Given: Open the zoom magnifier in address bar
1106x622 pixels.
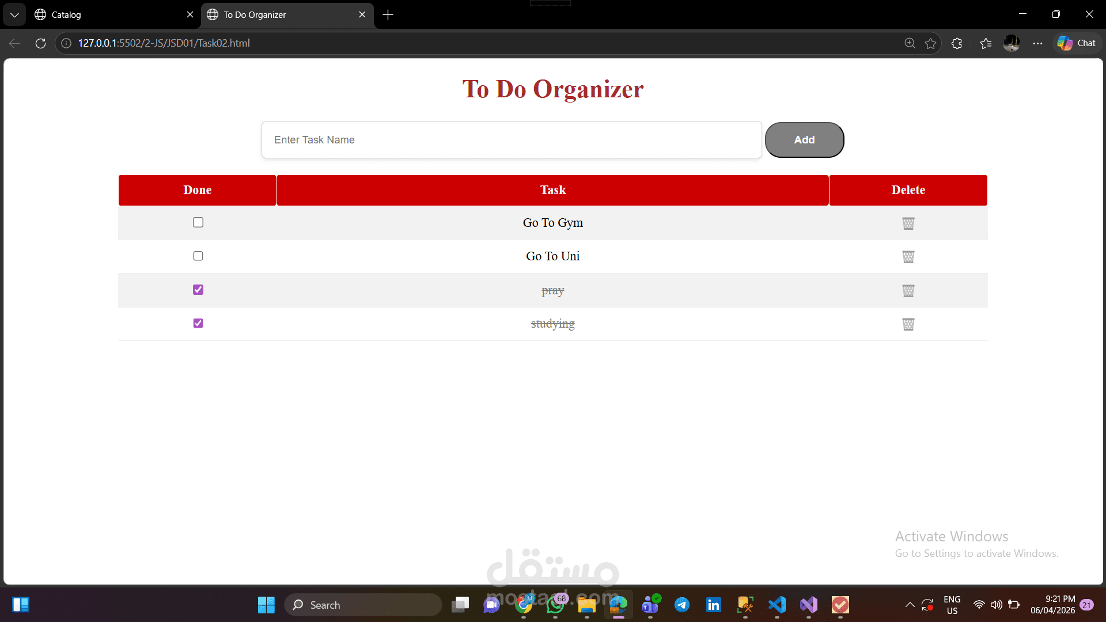Looking at the screenshot, I should (x=910, y=43).
